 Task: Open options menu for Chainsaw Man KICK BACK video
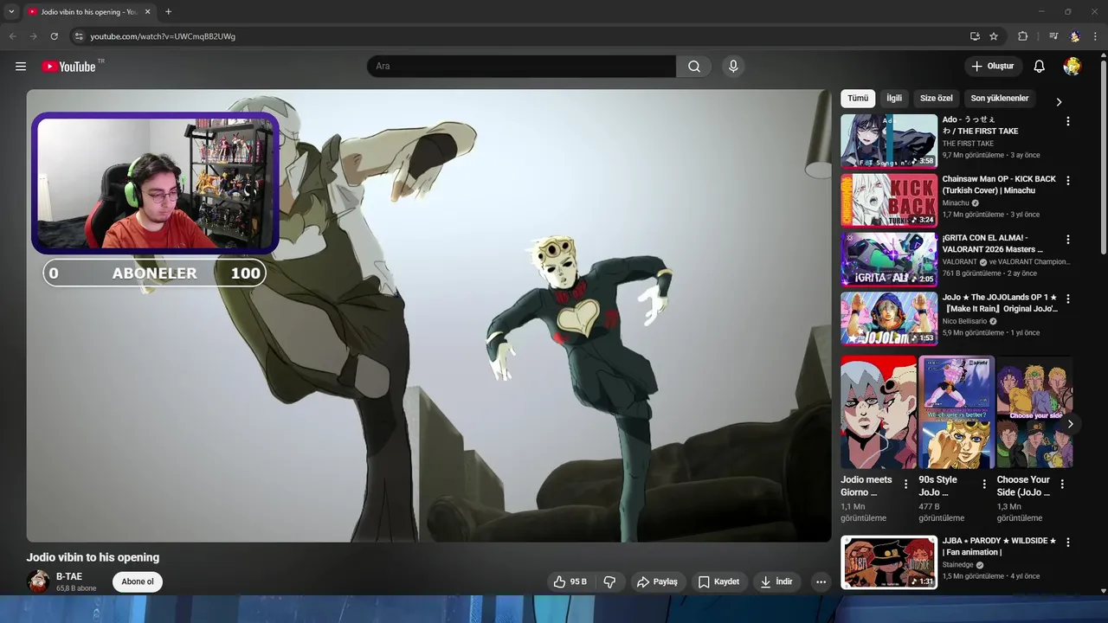pyautogui.click(x=1067, y=181)
